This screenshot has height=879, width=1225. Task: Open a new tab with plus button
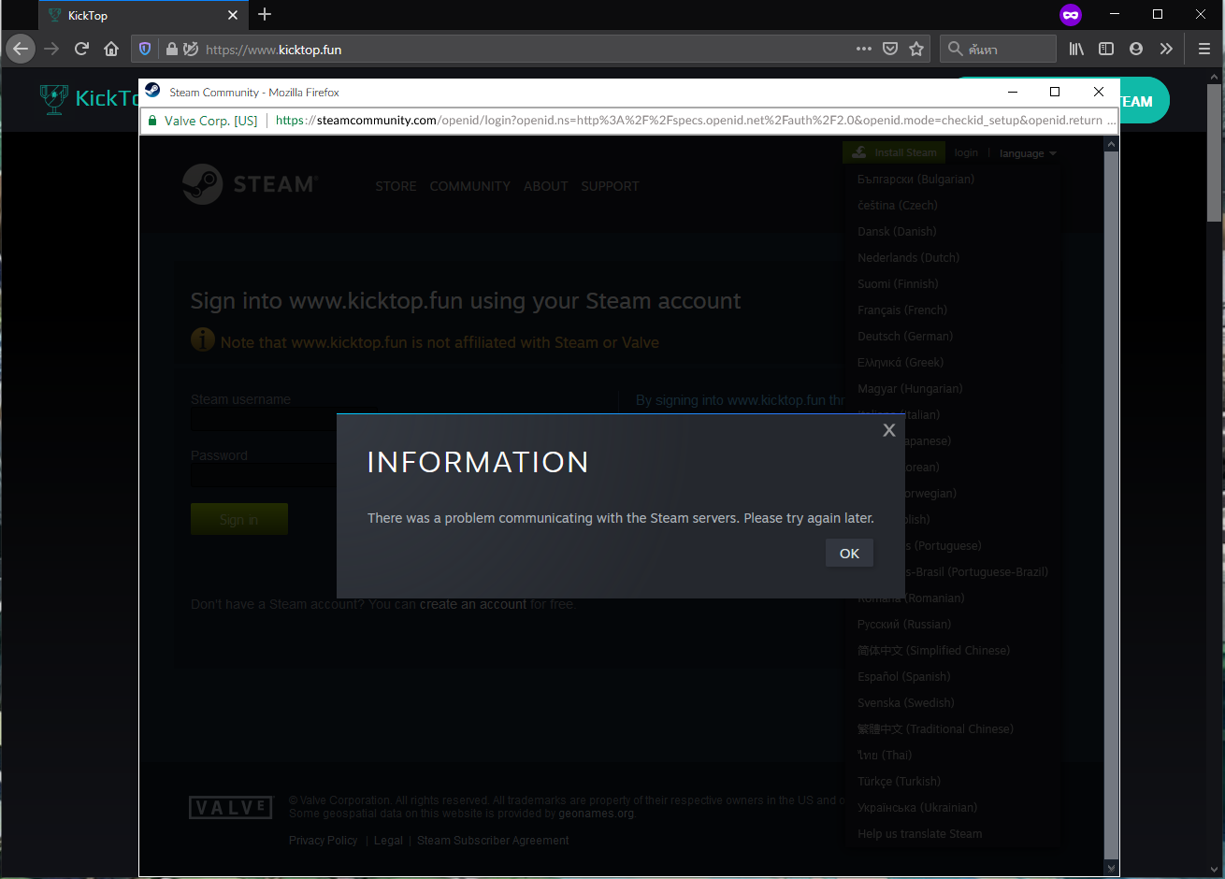click(265, 14)
